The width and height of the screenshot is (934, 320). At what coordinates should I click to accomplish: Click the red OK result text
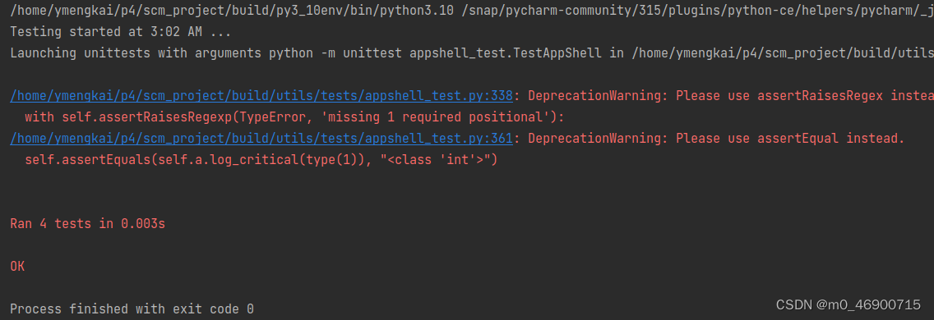pyautogui.click(x=17, y=267)
